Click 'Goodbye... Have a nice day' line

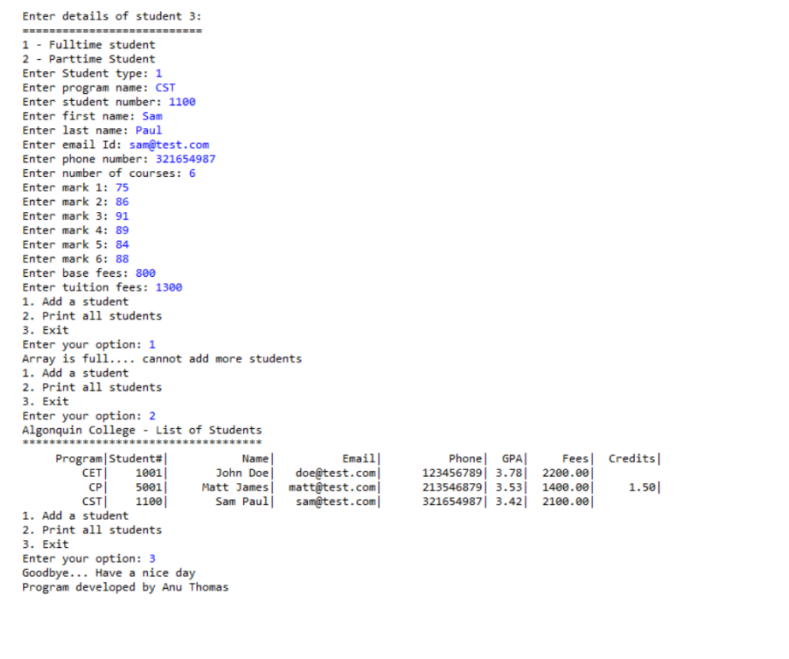(109, 573)
